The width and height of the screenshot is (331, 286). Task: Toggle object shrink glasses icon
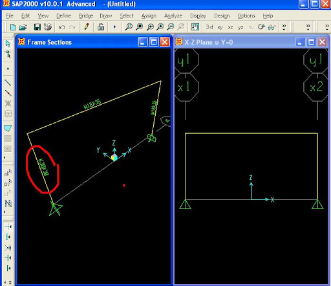point(272,27)
